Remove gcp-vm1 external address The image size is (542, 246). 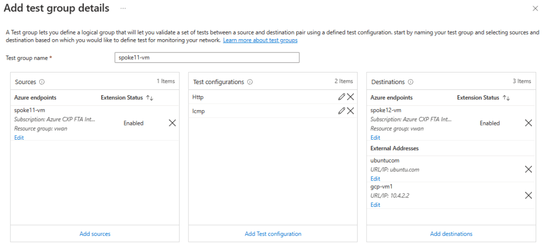tap(528, 195)
